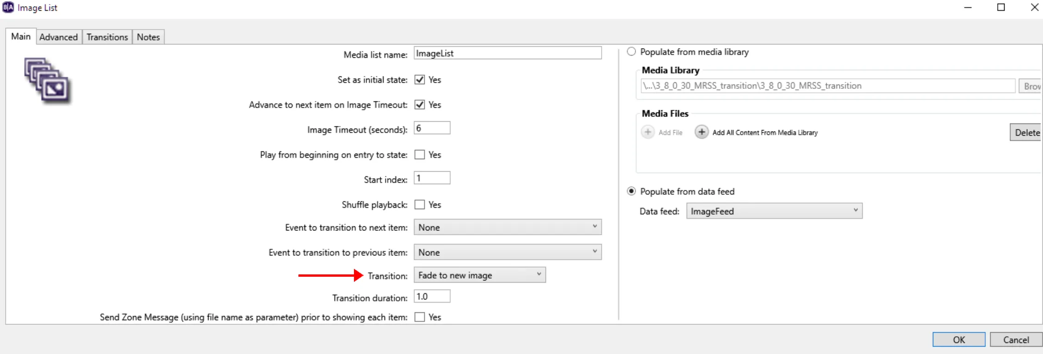This screenshot has height=354, width=1043.
Task: Click the Start index field
Action: pyautogui.click(x=432, y=178)
